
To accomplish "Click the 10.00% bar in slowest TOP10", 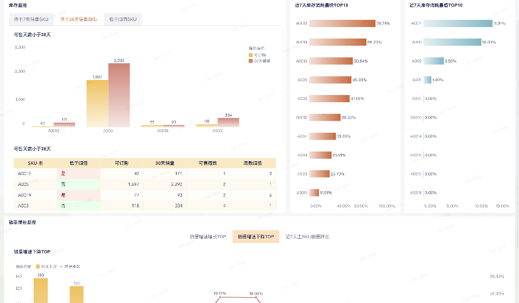I will [x=452, y=42].
